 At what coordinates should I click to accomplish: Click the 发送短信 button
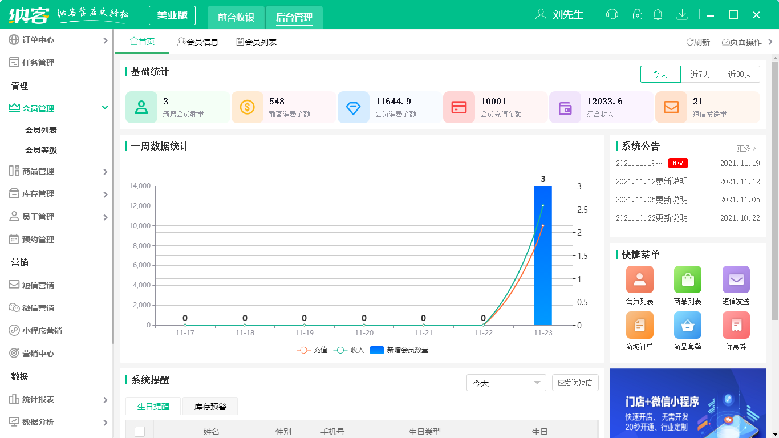click(x=574, y=383)
